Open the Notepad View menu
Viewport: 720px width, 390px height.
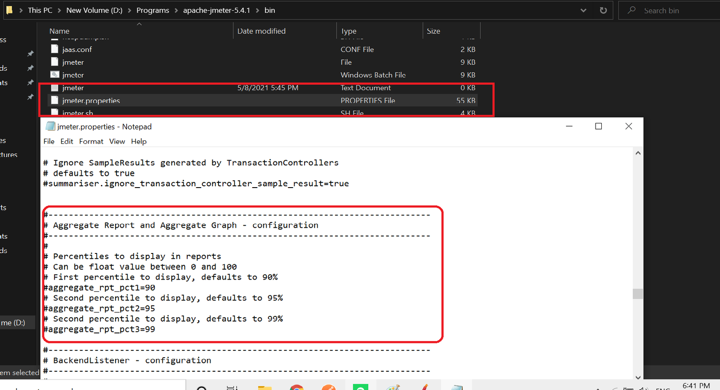point(117,141)
